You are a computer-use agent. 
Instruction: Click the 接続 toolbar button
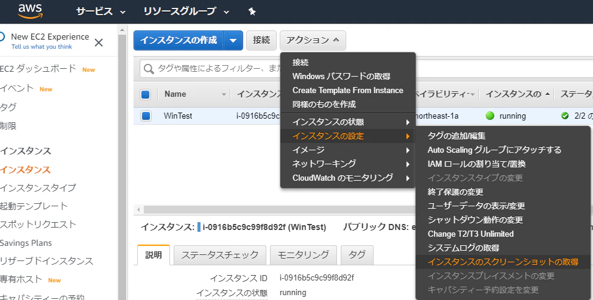coord(261,40)
